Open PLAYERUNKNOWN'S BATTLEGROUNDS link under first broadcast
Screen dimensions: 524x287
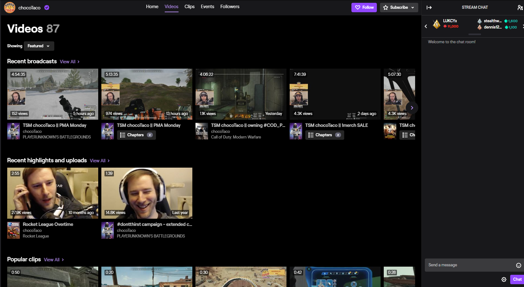point(57,137)
